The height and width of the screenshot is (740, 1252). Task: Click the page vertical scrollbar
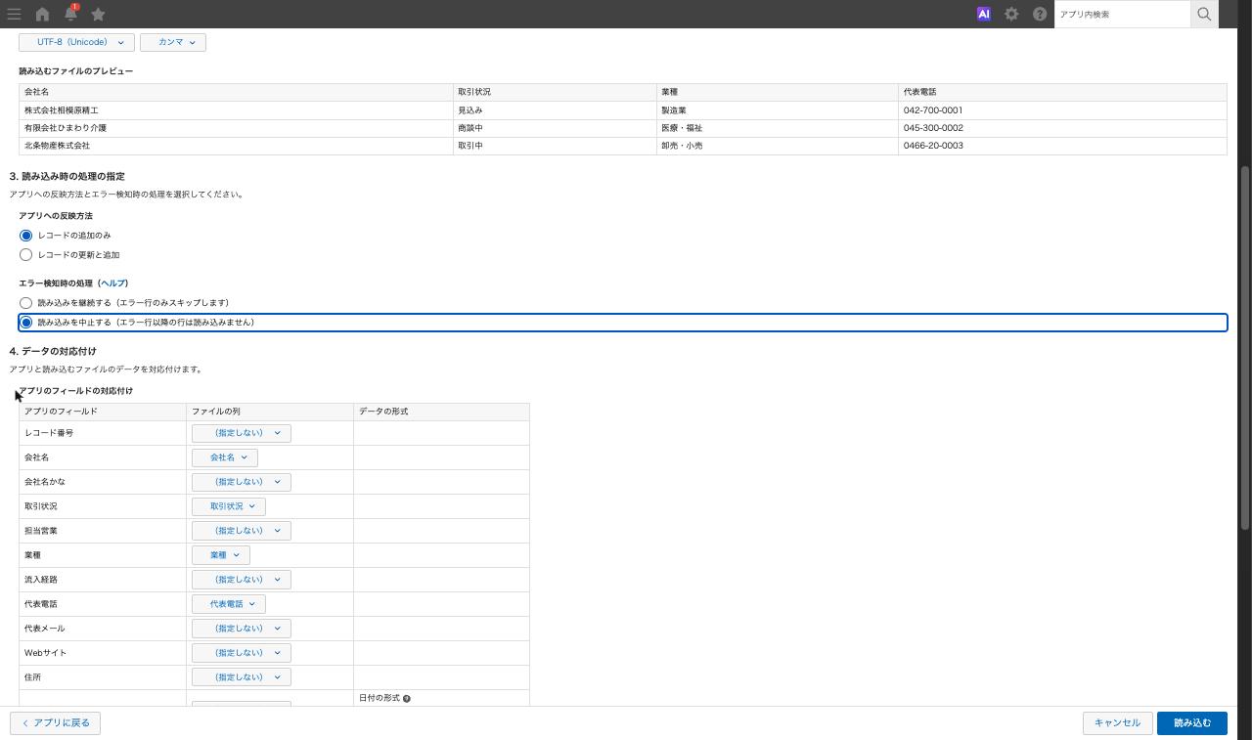tap(1245, 347)
